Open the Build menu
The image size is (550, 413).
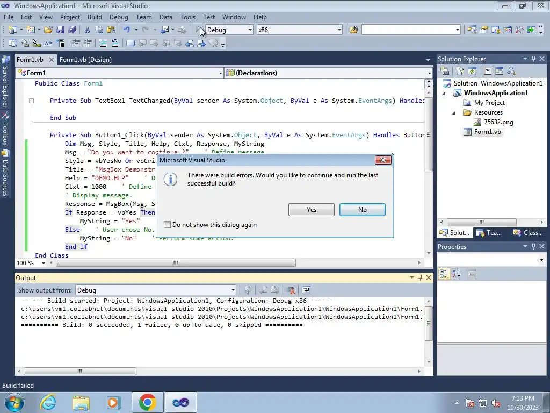(x=95, y=17)
